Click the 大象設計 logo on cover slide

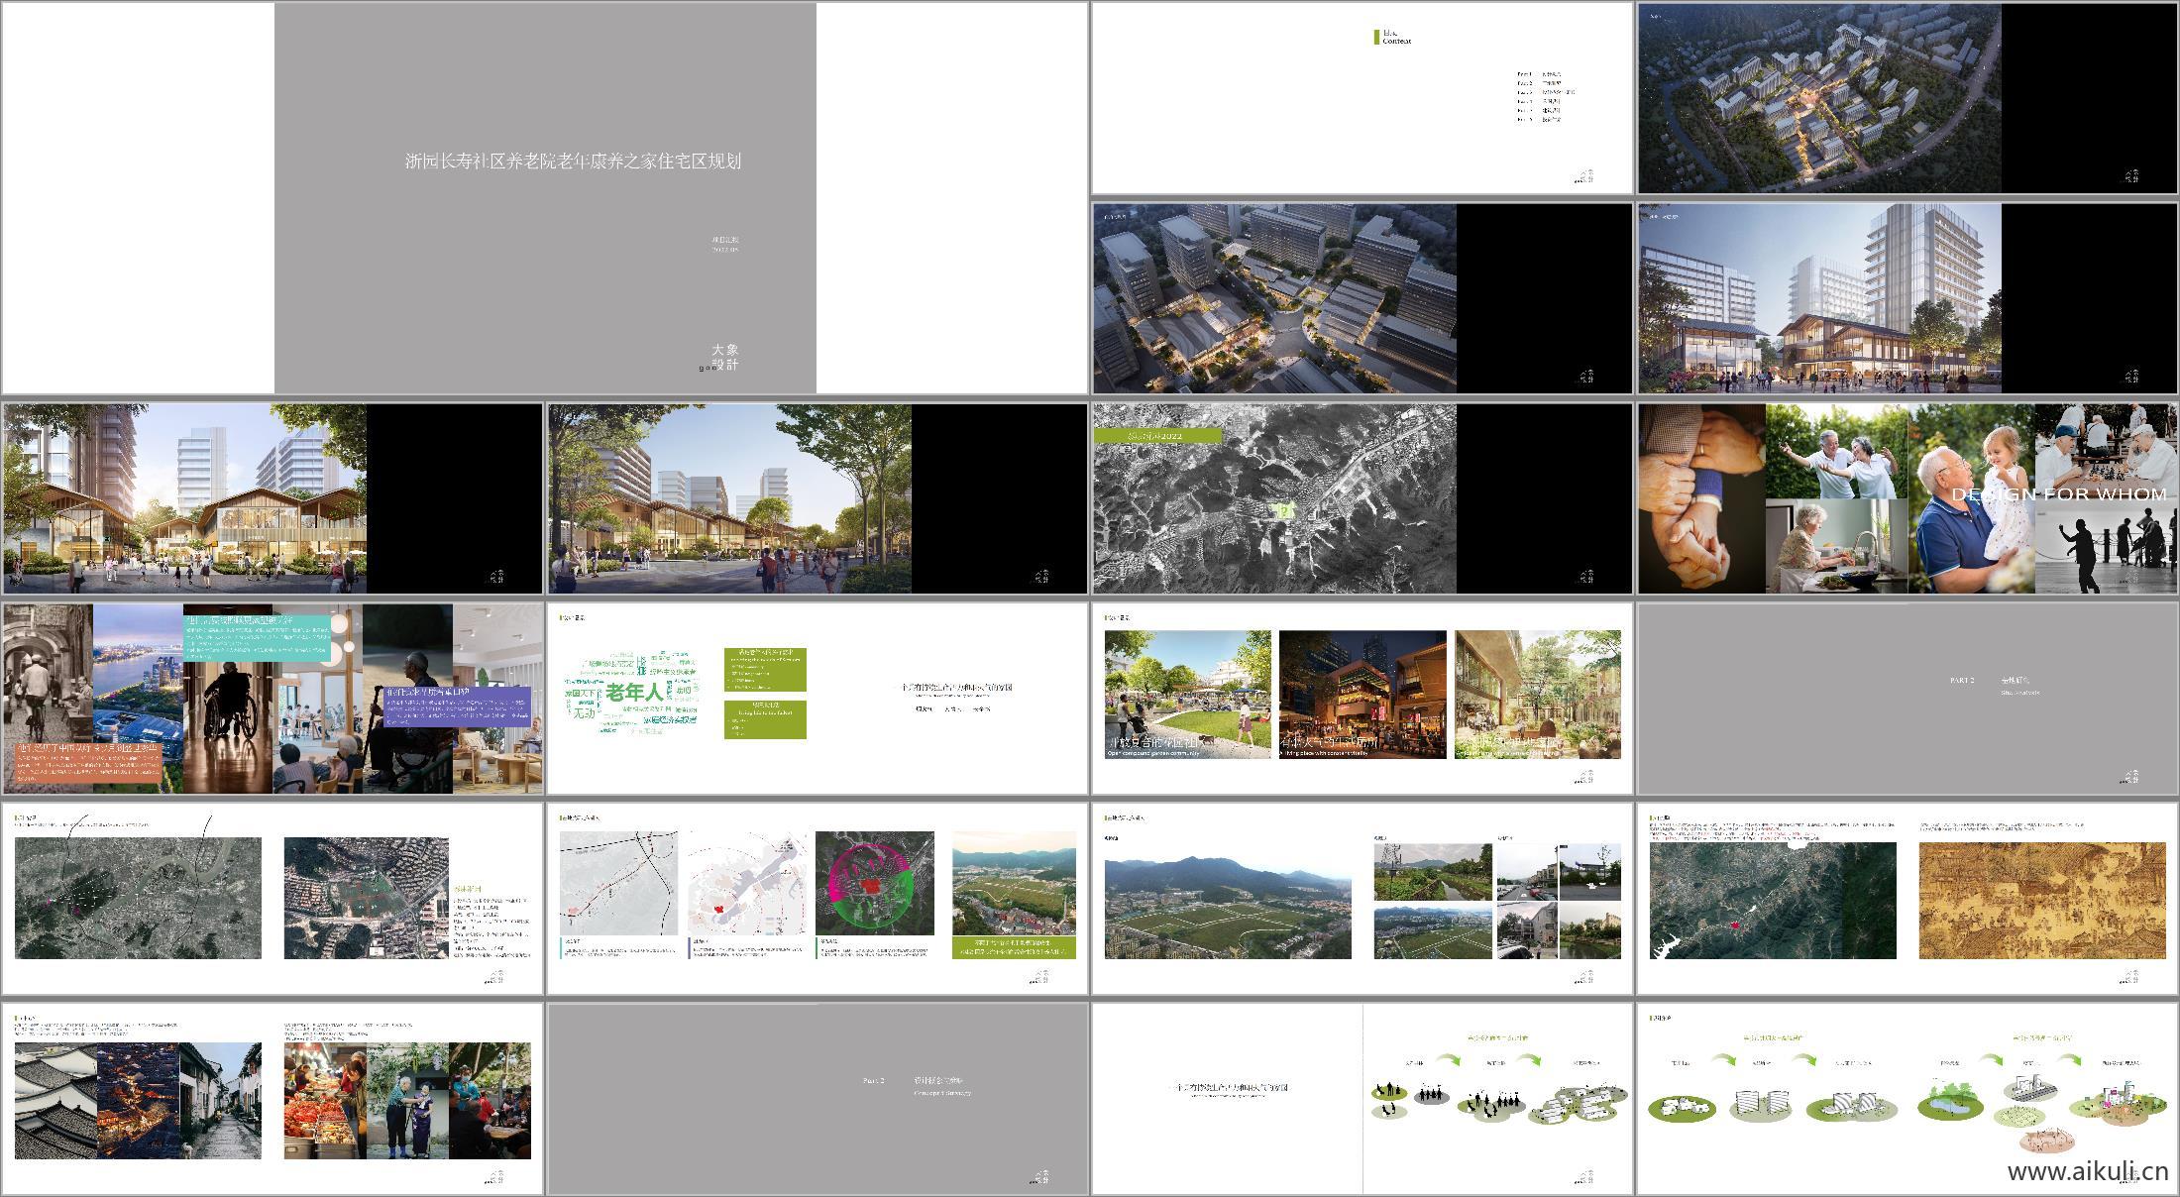click(724, 357)
